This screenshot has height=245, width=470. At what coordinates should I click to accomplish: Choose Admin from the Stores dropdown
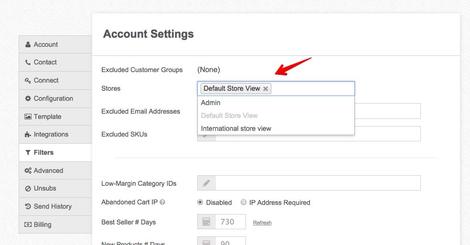pos(211,103)
